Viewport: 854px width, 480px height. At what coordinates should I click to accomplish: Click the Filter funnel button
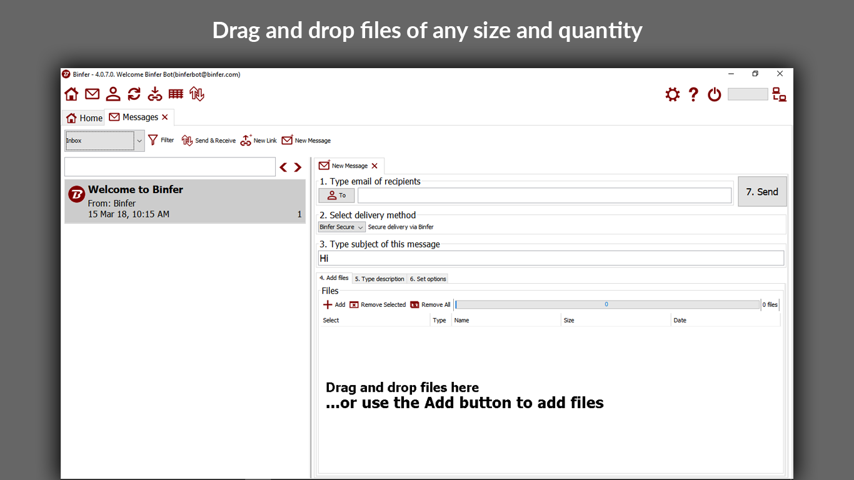click(x=161, y=140)
